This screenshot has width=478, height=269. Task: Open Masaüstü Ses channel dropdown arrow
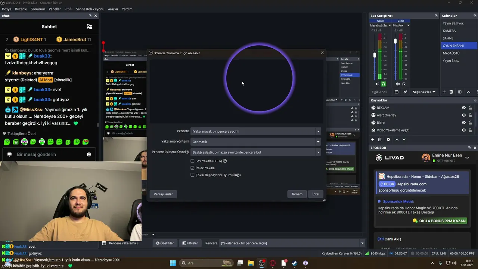pos(390,25)
